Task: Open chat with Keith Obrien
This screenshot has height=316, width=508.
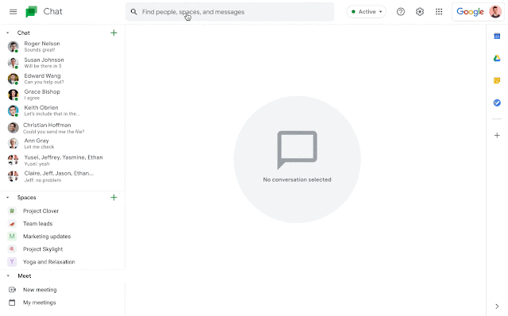Action: coord(63,110)
